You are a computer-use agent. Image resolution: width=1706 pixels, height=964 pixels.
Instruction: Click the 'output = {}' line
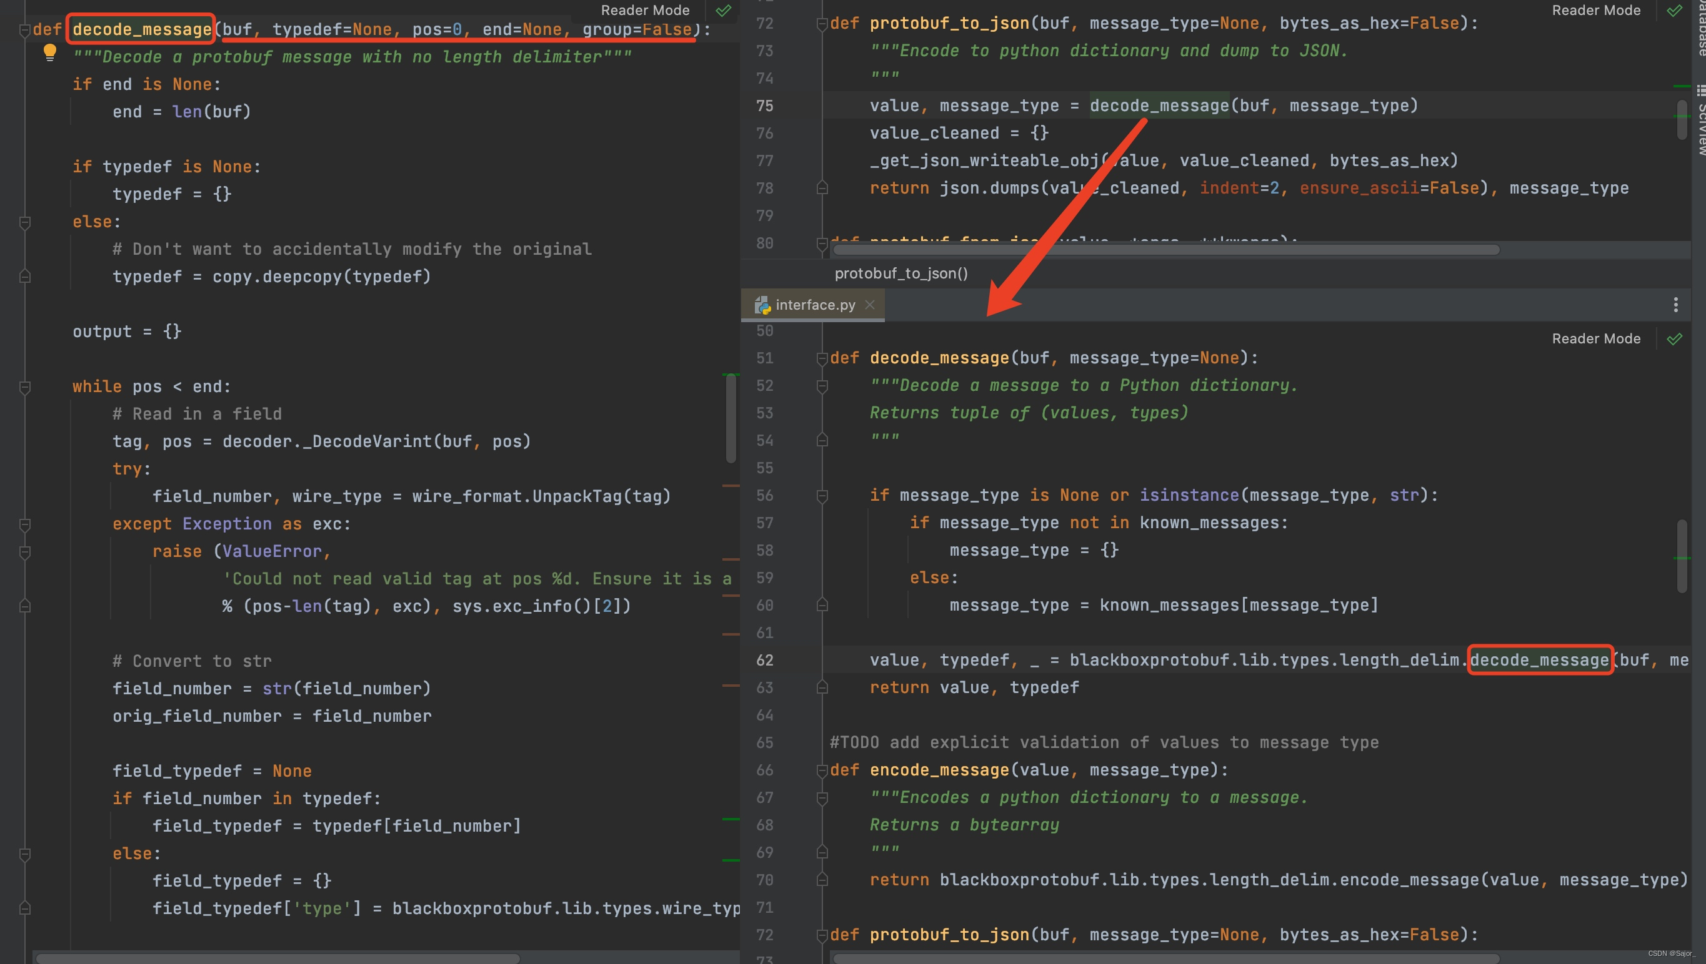coord(126,332)
